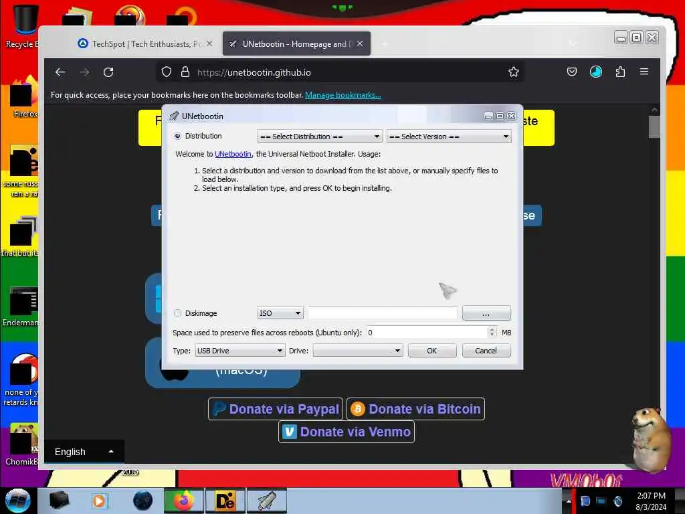Open the Extensions puzzle icon
Screen dimensions: 685x514
620,72
